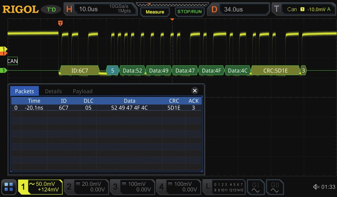The height and width of the screenshot is (197, 337).
Task: Open horizontal timebase 10.0us settings
Action: 101,9
